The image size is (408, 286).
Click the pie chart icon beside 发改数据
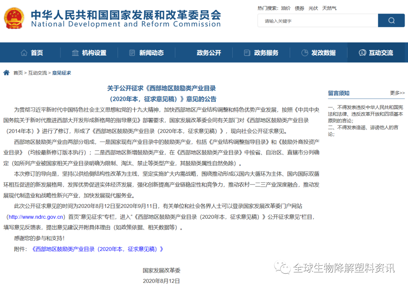[x=304, y=53]
